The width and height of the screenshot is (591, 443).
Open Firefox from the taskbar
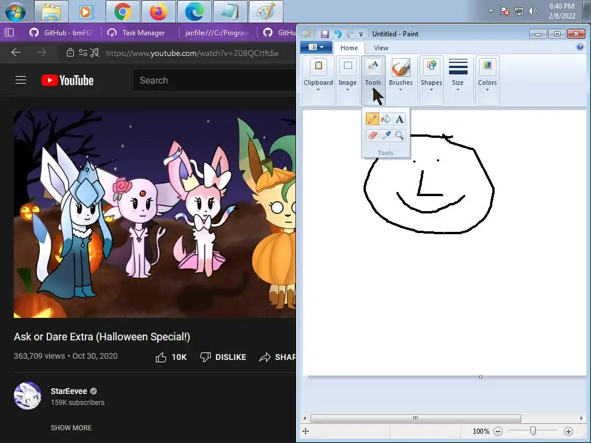(x=158, y=12)
